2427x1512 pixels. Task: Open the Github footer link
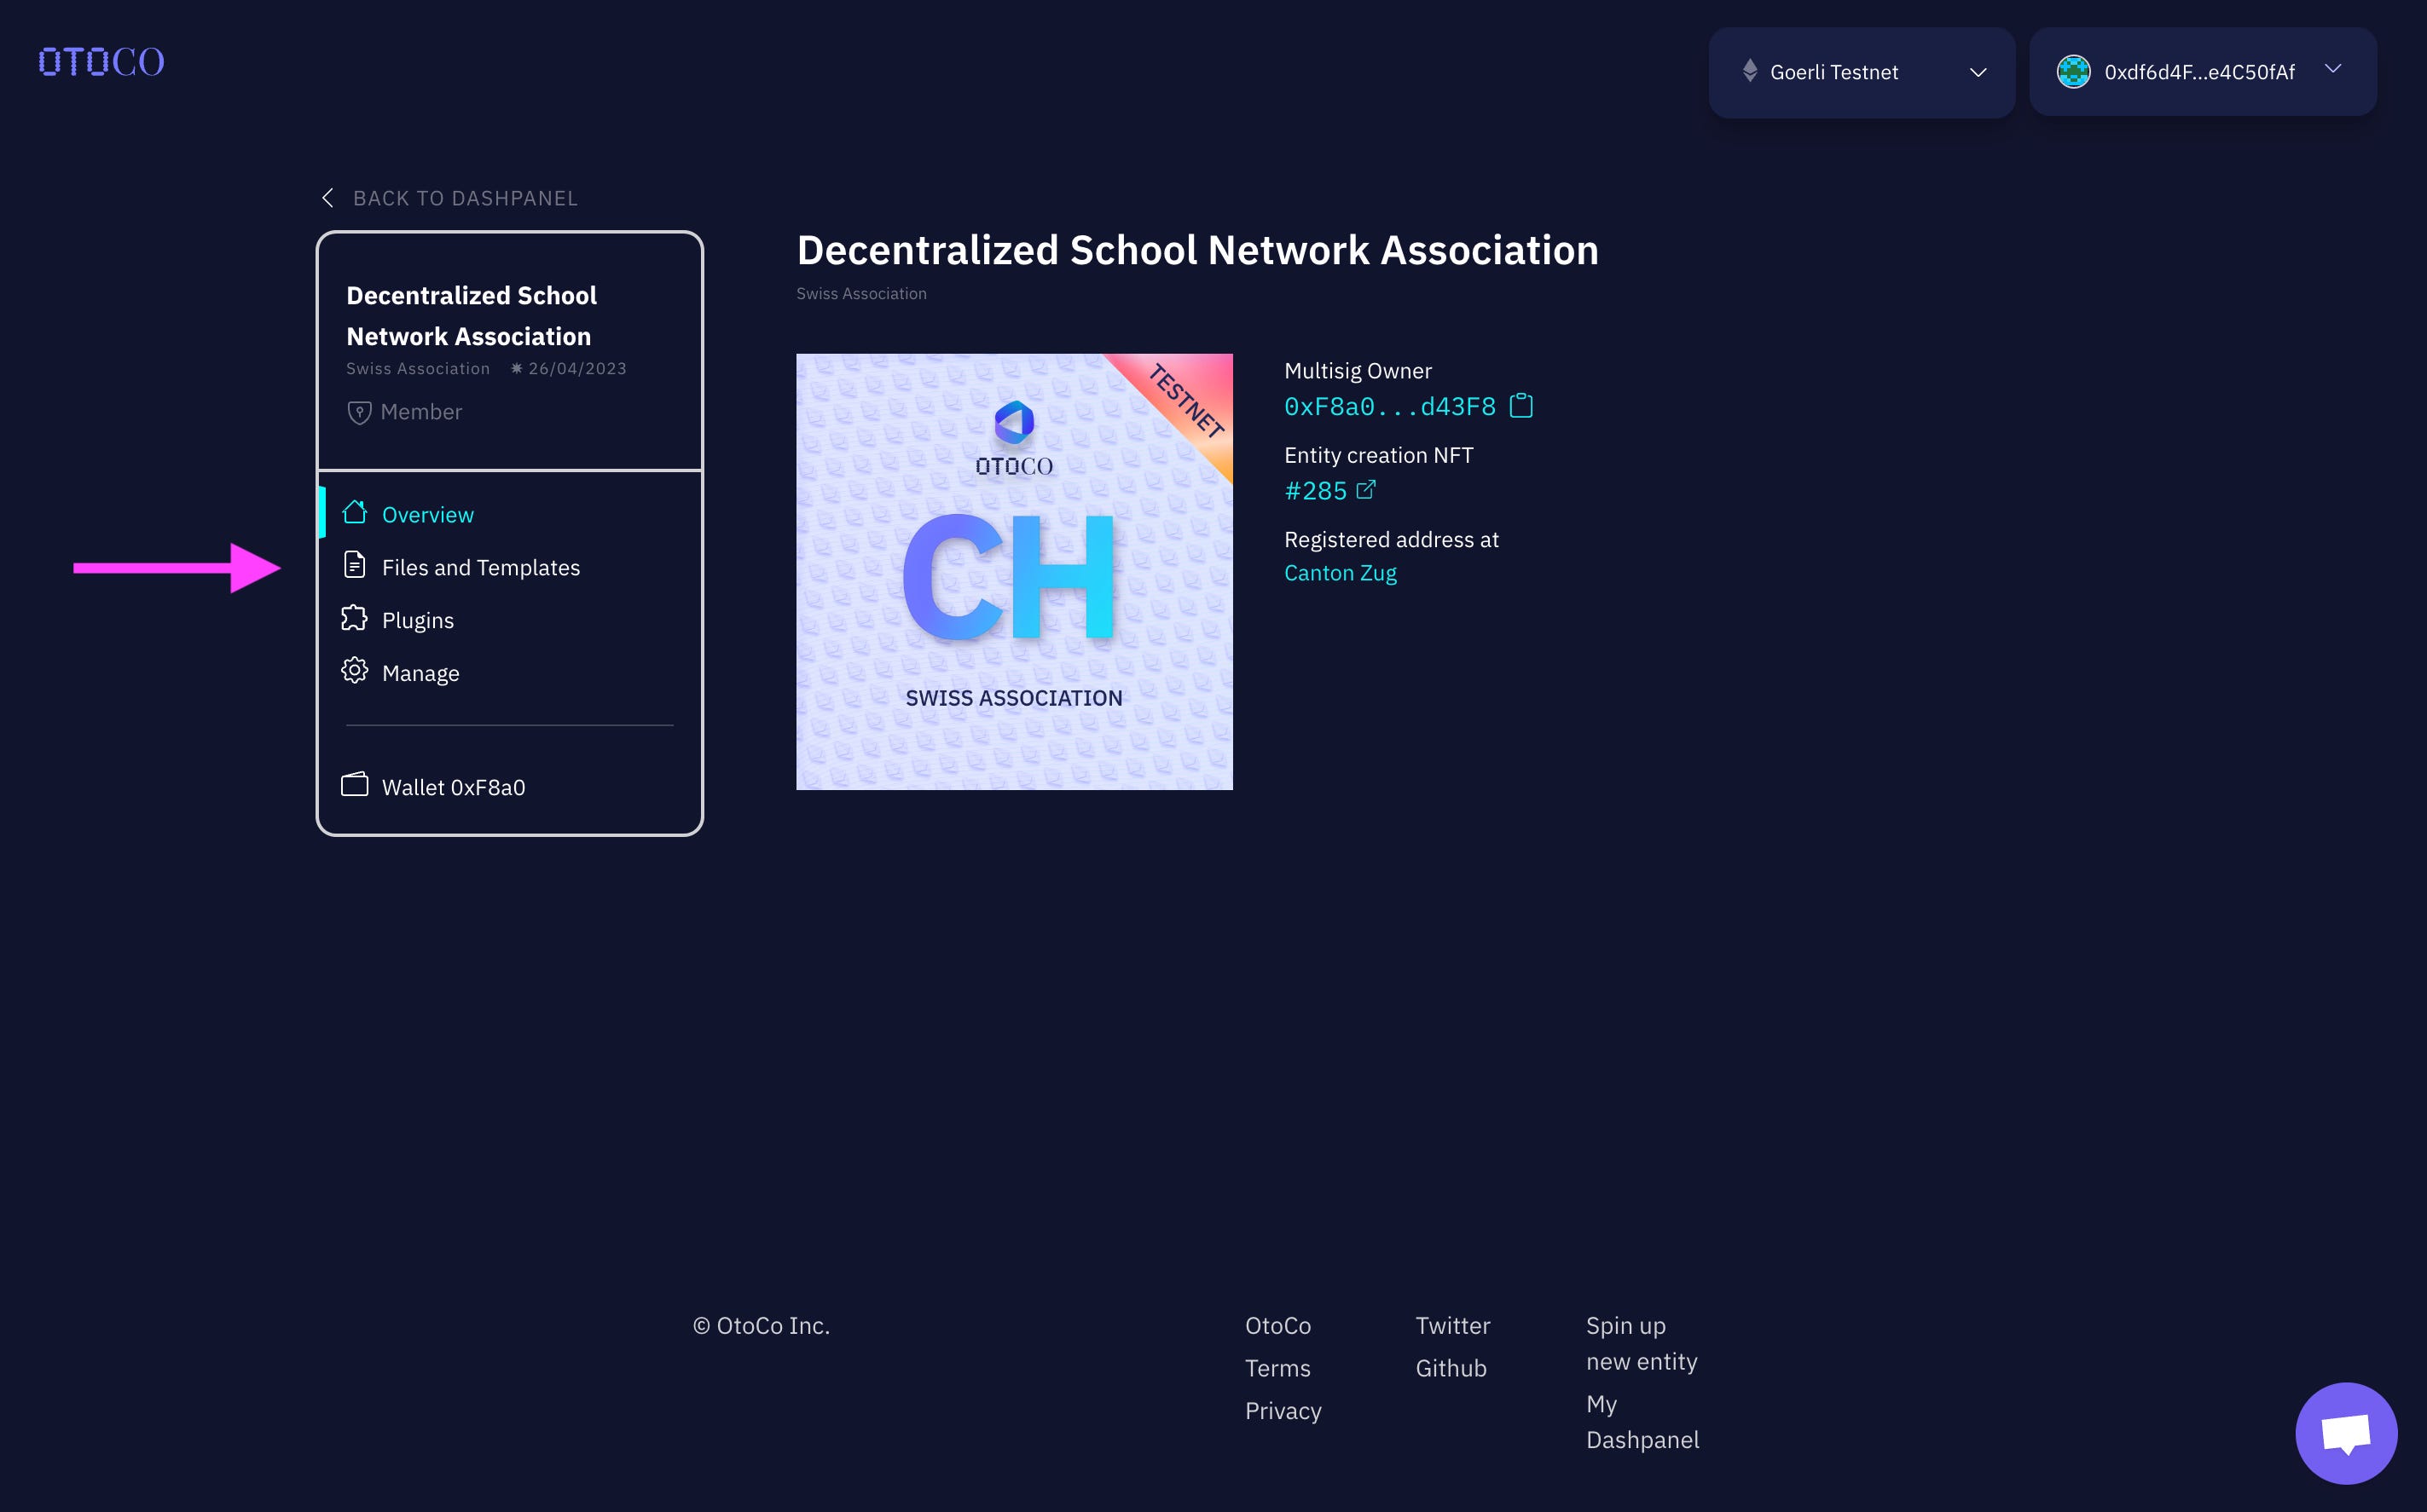1451,1368
